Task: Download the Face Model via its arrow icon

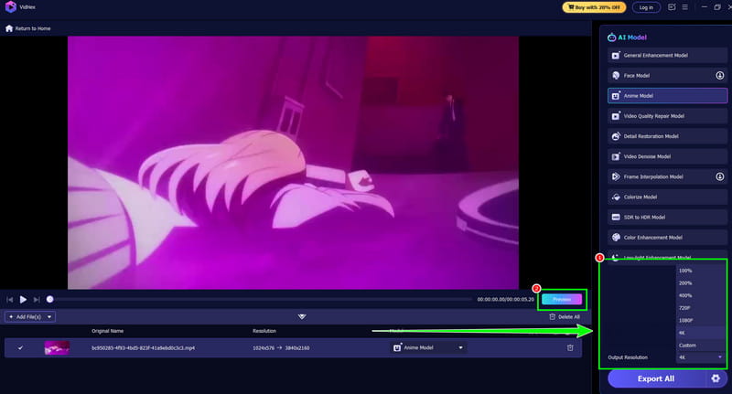Action: tap(720, 76)
